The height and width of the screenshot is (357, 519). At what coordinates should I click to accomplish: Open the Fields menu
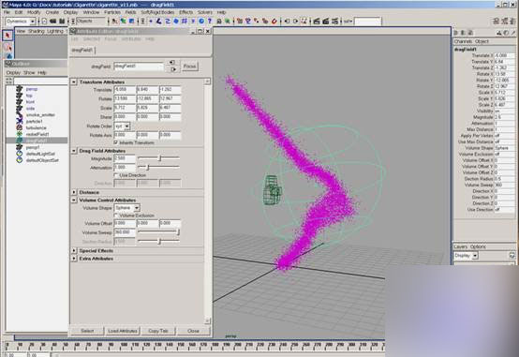click(x=131, y=12)
